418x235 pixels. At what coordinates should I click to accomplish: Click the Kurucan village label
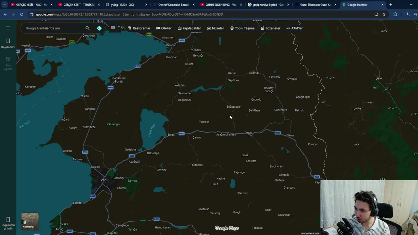(313, 144)
